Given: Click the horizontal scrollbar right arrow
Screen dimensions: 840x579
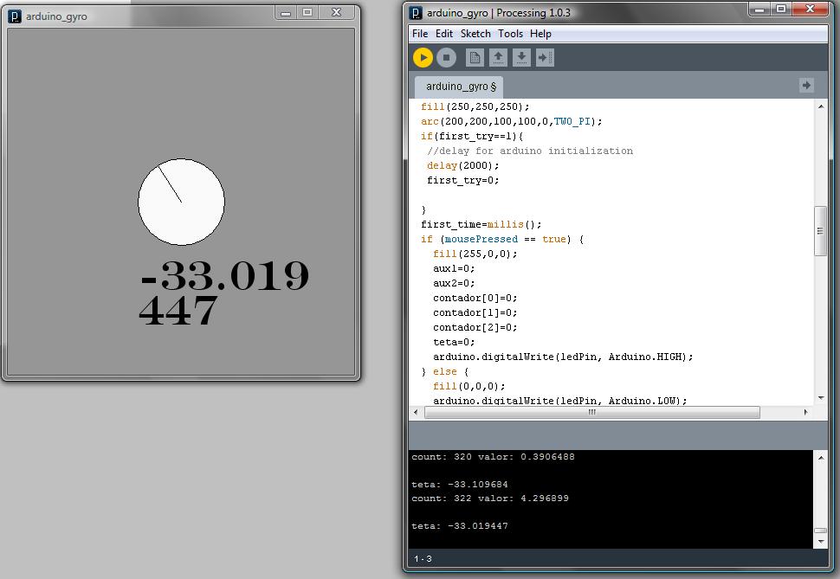Looking at the screenshot, I should pos(805,412).
